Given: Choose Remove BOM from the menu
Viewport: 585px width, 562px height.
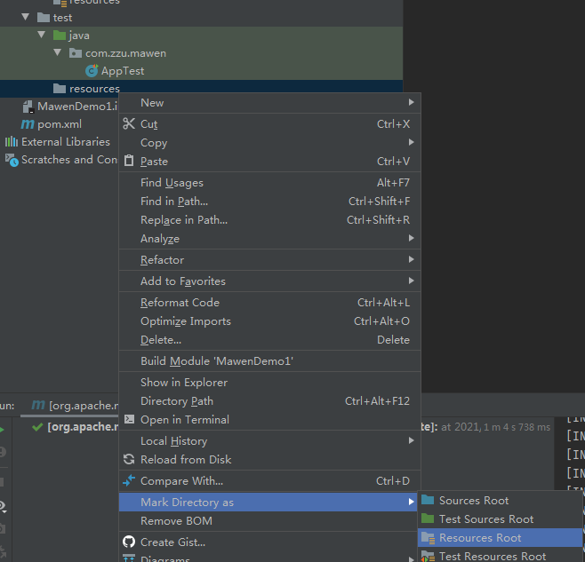Looking at the screenshot, I should coord(268,520).
